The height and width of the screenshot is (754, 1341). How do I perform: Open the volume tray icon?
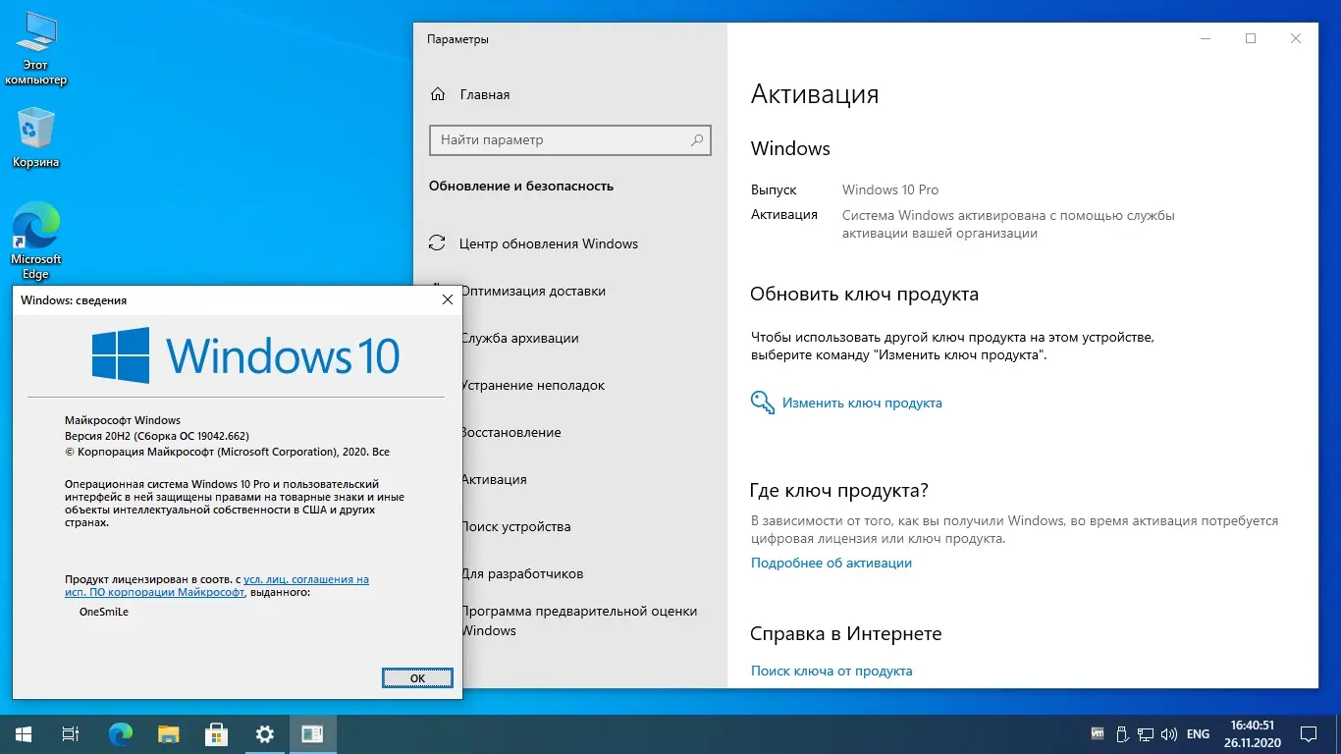tap(1168, 733)
